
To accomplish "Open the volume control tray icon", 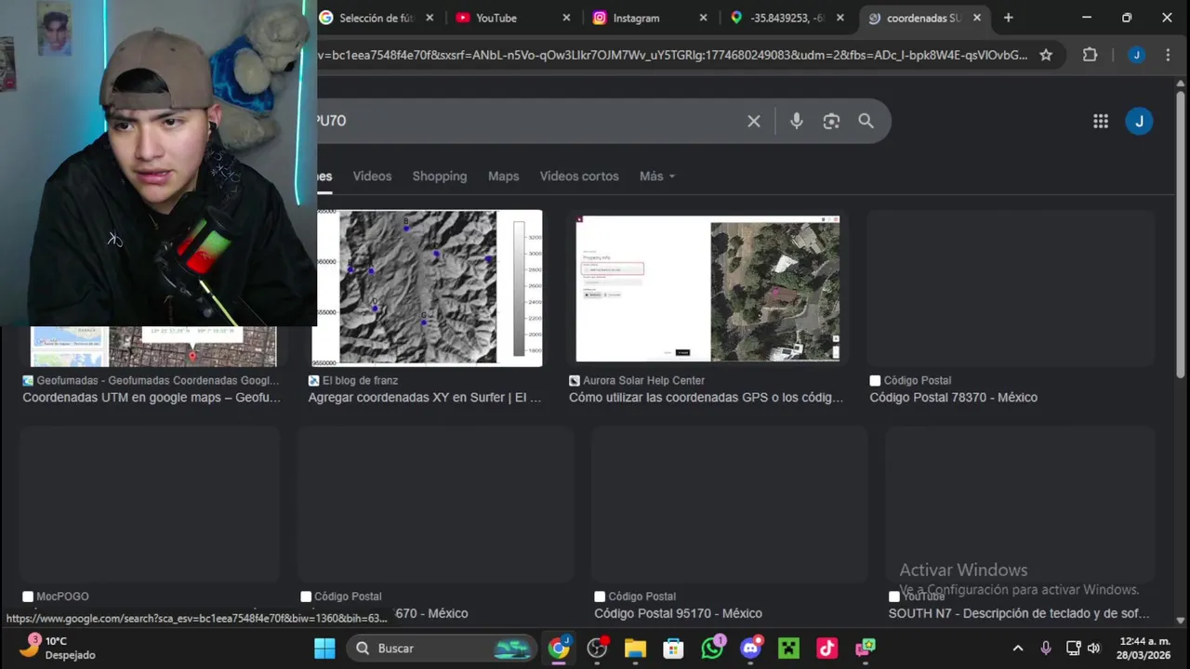I will pyautogui.click(x=1093, y=648).
